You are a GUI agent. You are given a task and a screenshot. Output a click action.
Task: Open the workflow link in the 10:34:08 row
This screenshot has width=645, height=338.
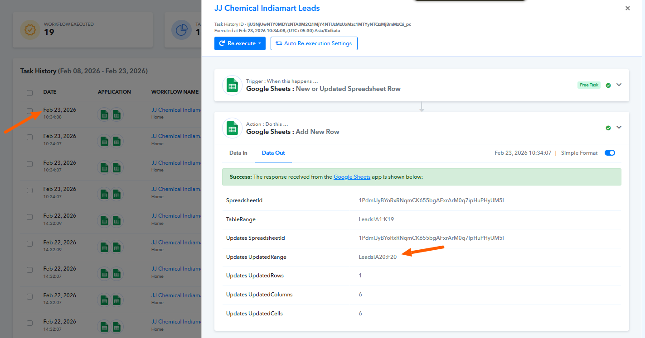[x=176, y=110]
